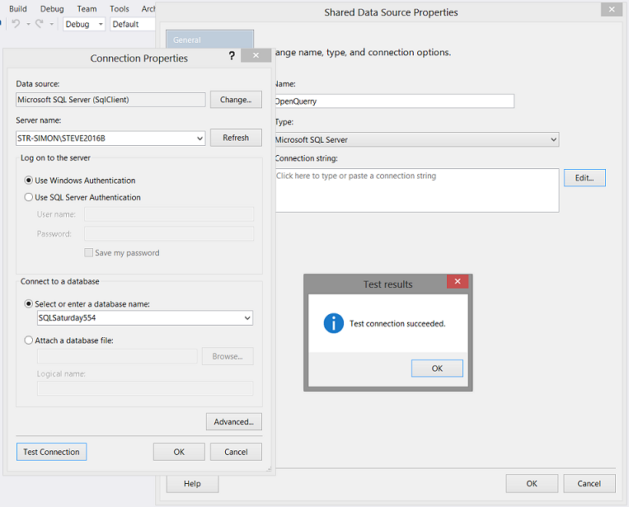Click the Undo arrow icon in toolbar
The image size is (629, 507).
click(x=16, y=24)
